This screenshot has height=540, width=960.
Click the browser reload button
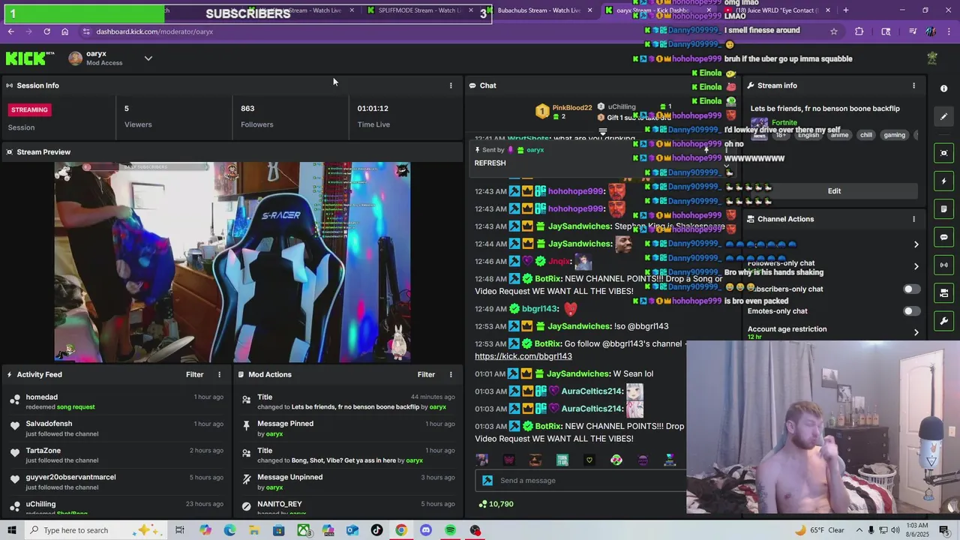46,31
